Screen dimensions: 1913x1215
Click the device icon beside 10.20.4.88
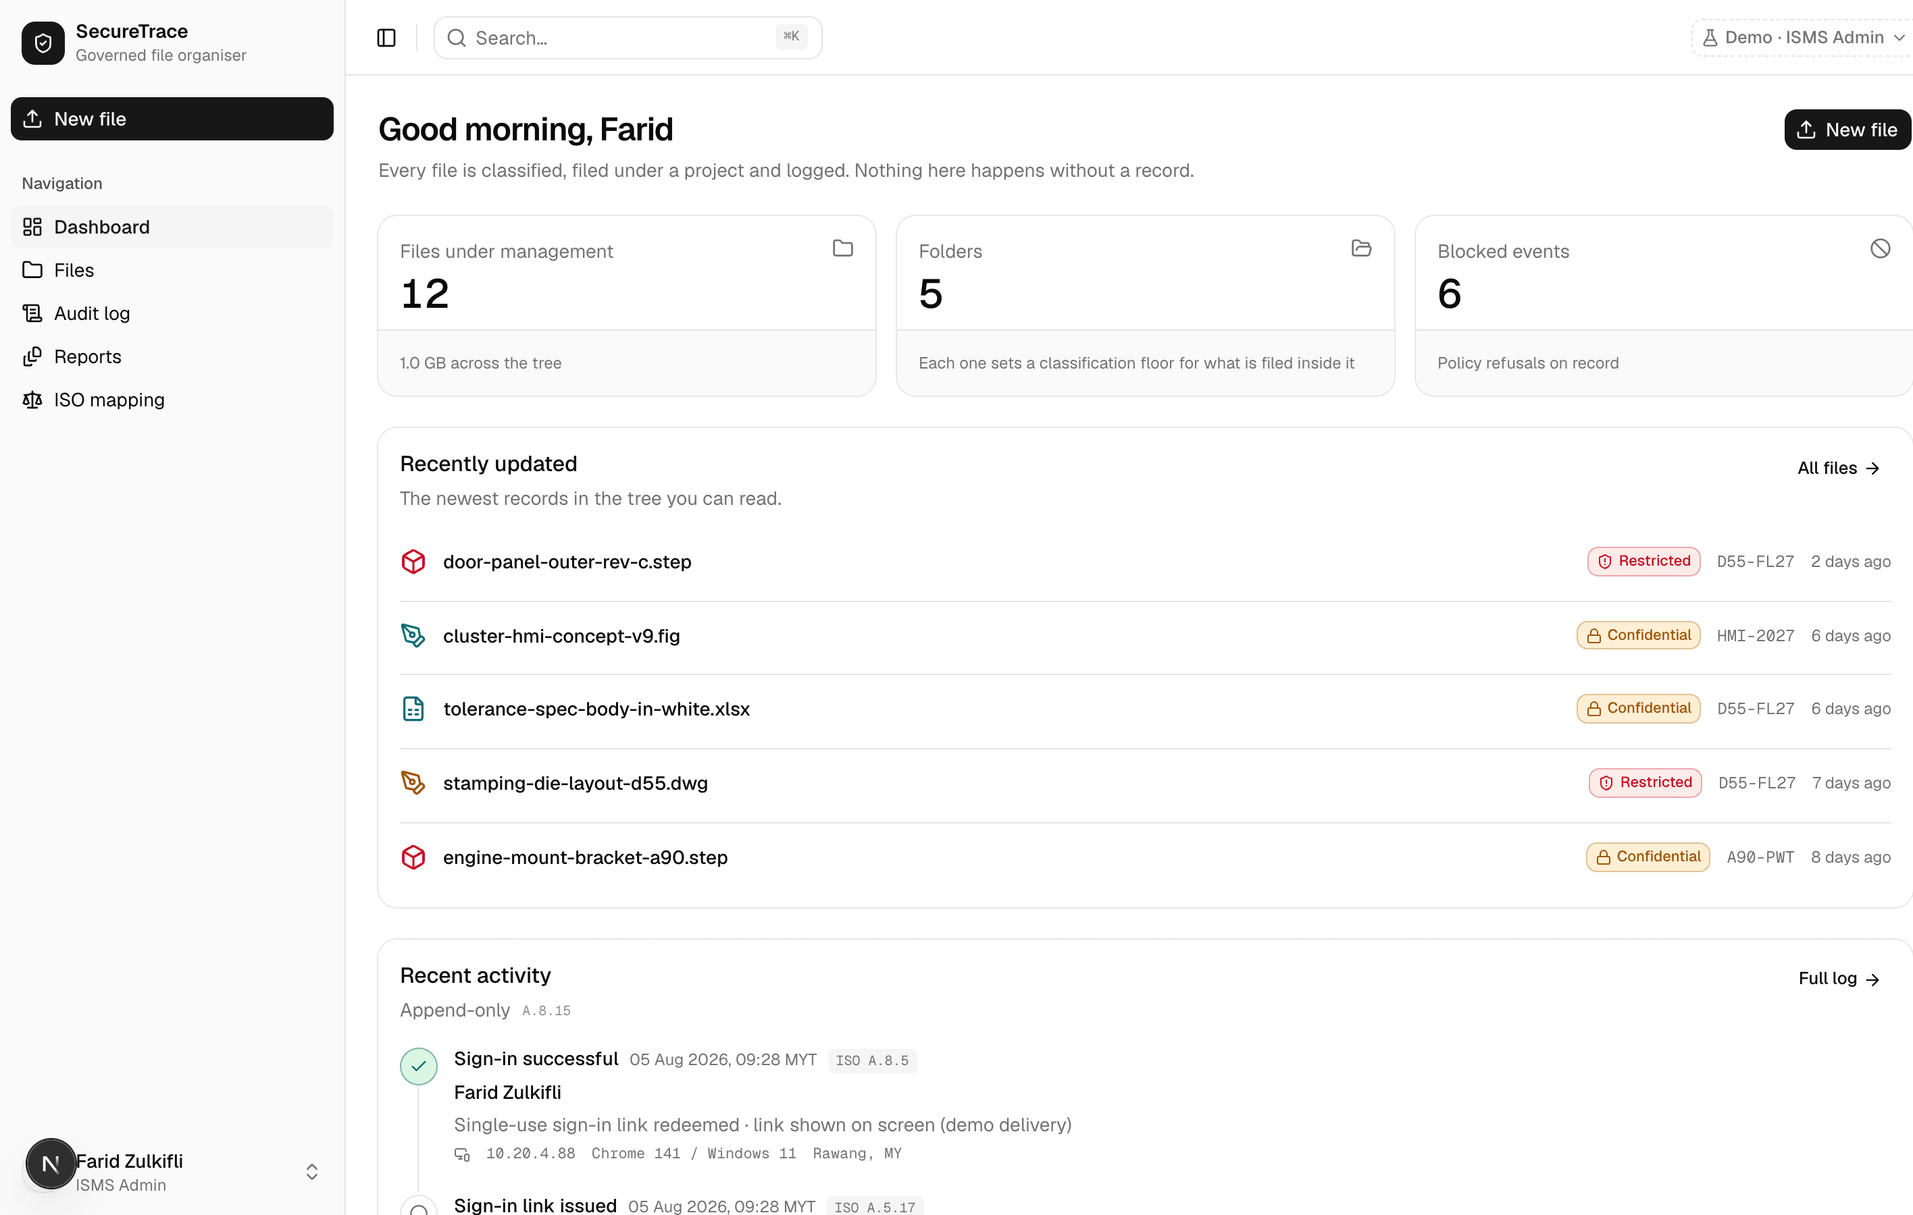(x=461, y=1154)
